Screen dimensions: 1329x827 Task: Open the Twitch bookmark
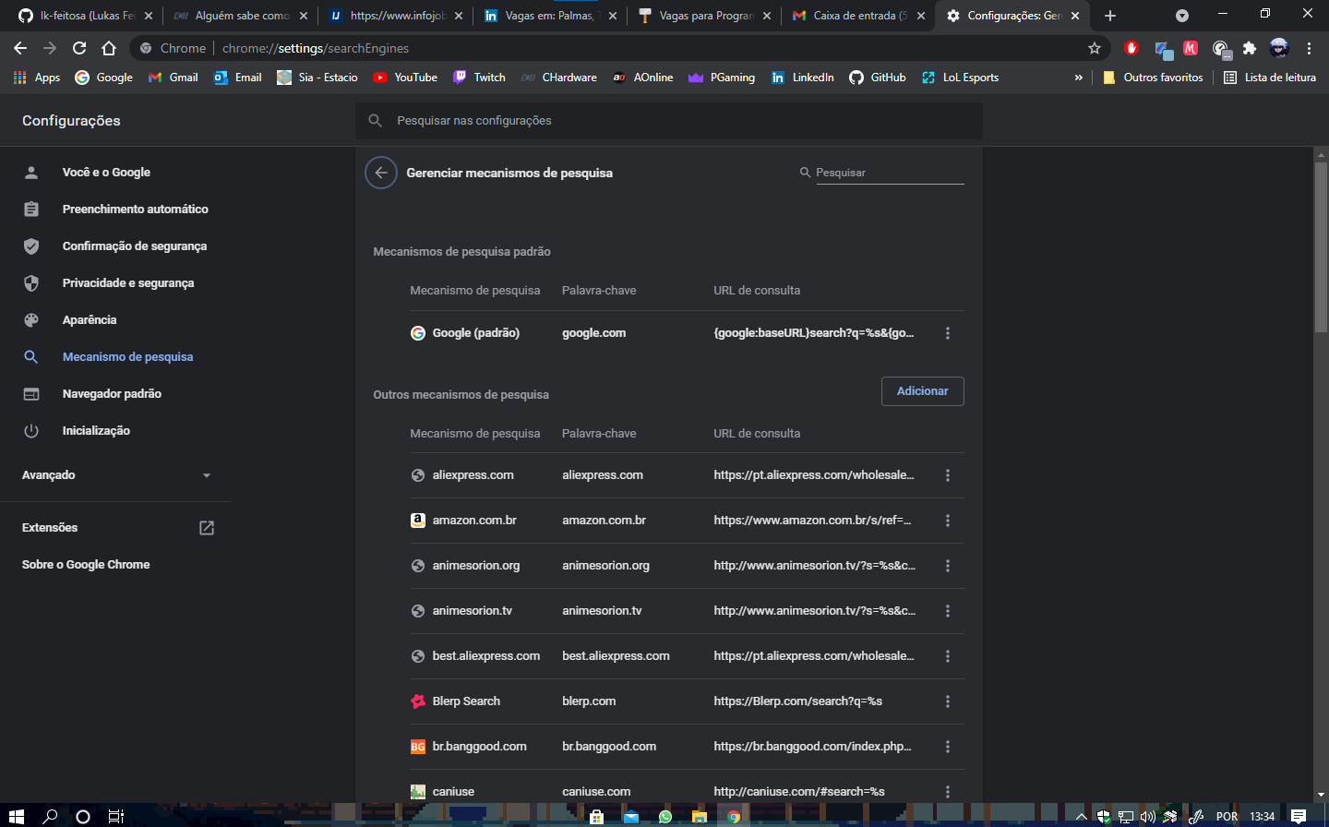[x=479, y=78]
